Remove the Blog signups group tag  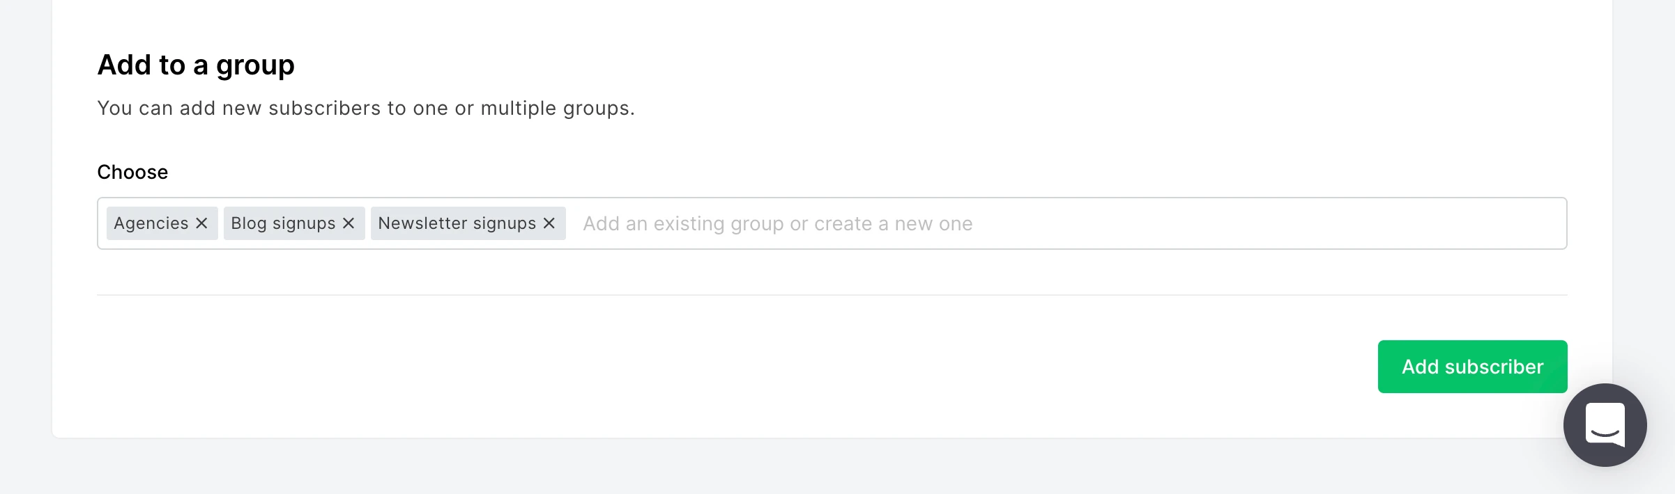(x=349, y=223)
